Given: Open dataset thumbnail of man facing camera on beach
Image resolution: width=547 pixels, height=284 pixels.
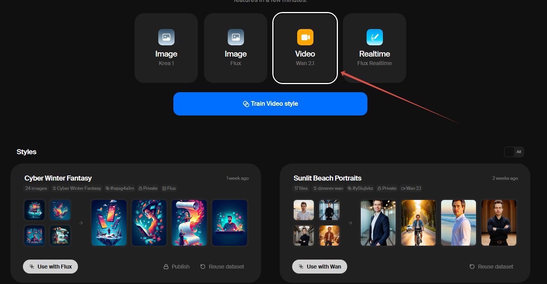Looking at the screenshot, I should [304, 210].
